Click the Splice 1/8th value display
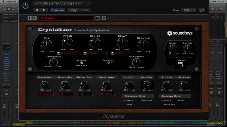The image size is (227, 127). click(97, 53)
